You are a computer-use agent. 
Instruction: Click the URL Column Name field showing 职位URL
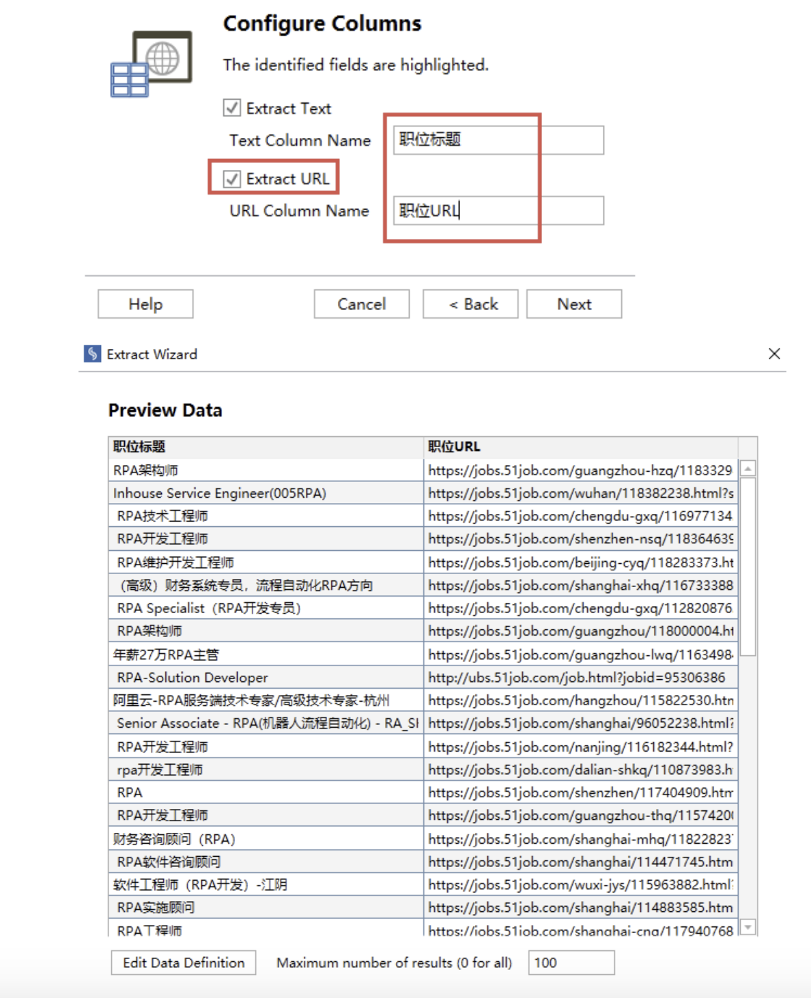pos(498,211)
